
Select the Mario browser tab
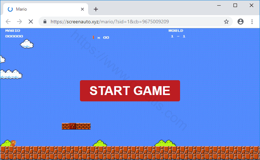pyautogui.click(x=42, y=9)
